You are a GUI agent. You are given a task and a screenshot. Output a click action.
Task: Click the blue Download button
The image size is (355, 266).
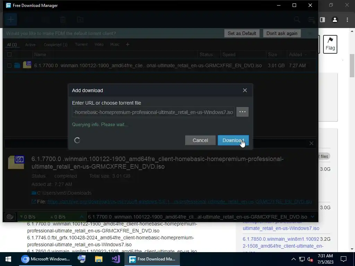[x=233, y=140]
